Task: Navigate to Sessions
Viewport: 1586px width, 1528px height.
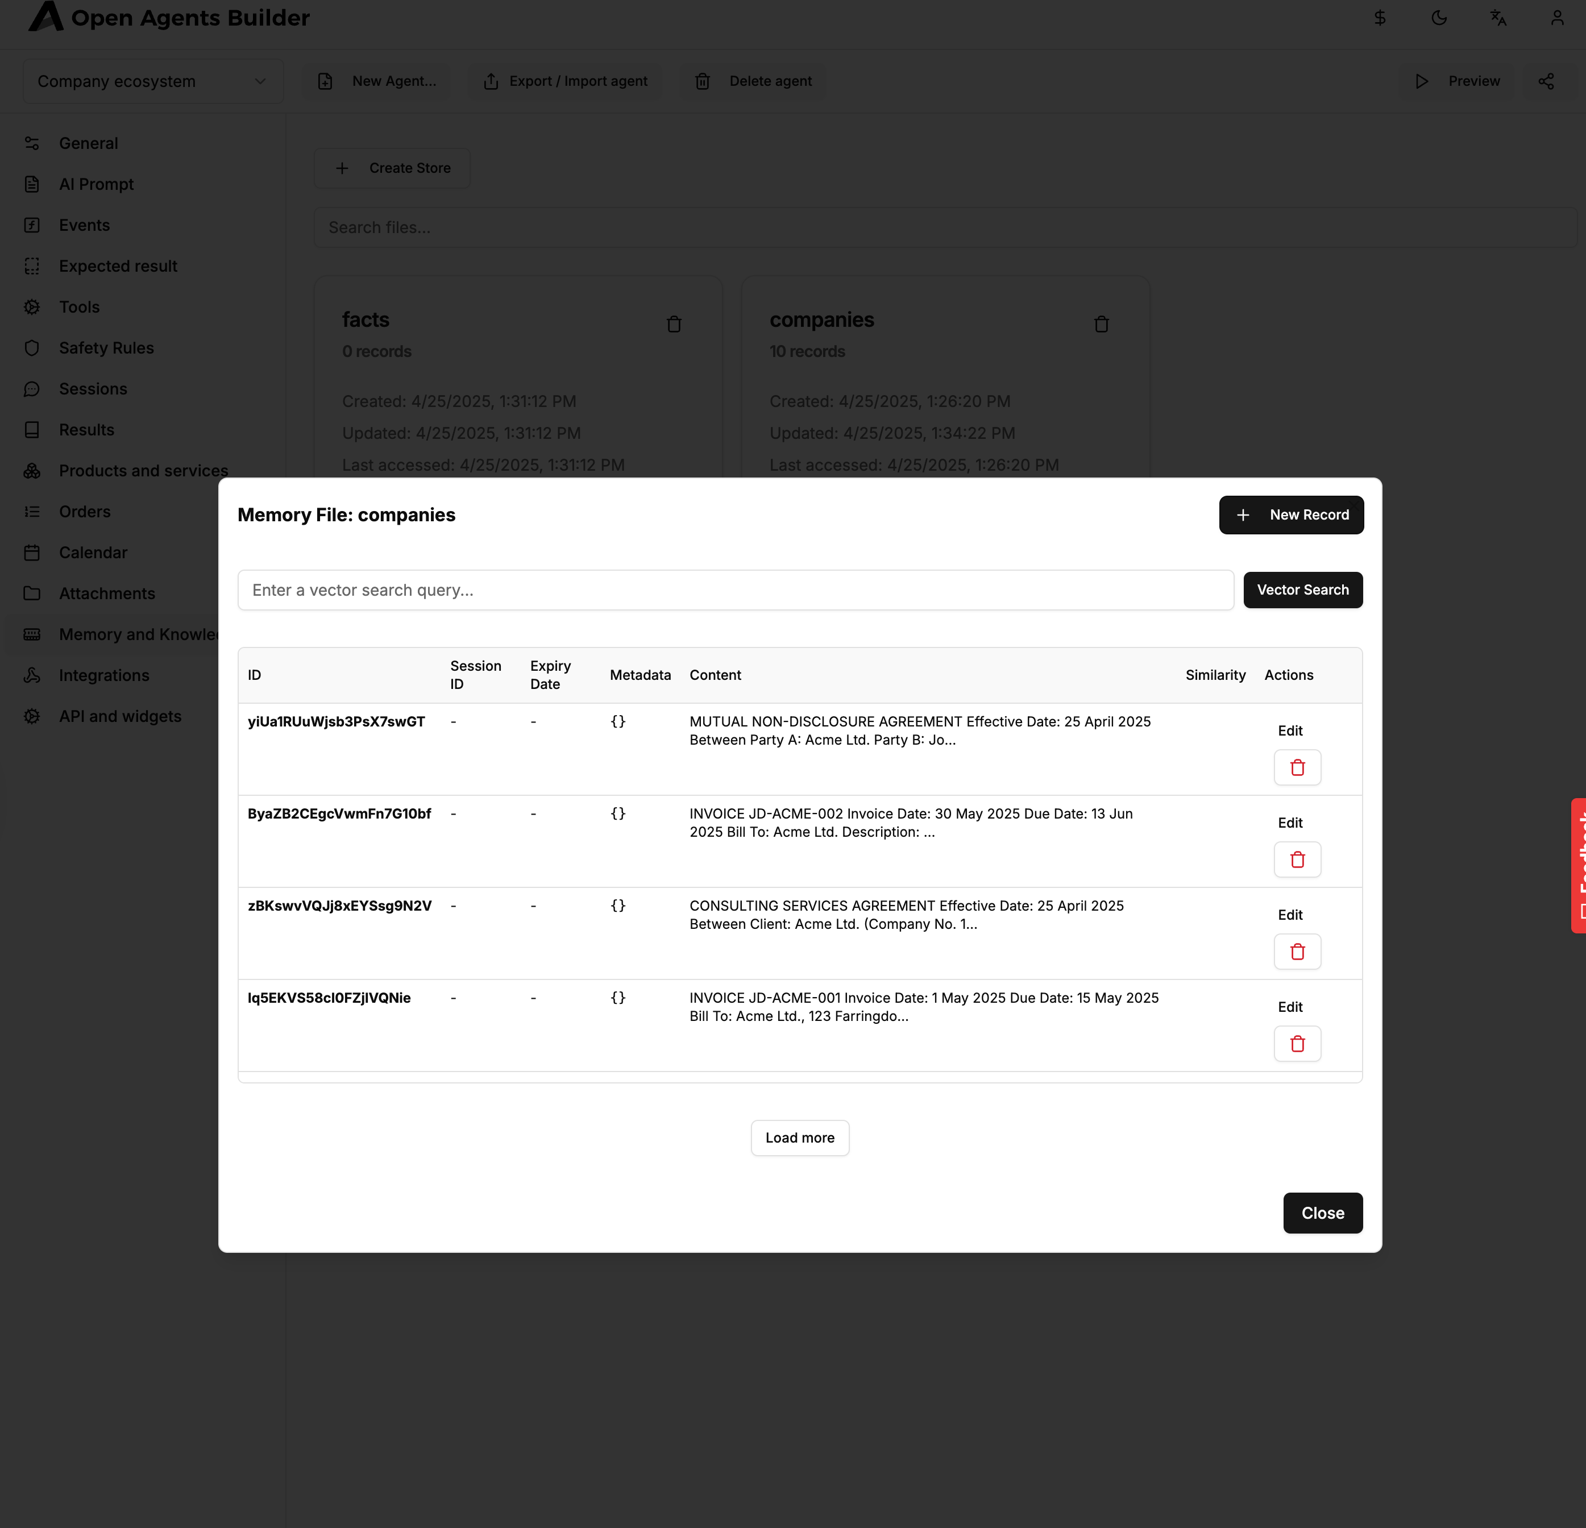Action: pyautogui.click(x=93, y=389)
